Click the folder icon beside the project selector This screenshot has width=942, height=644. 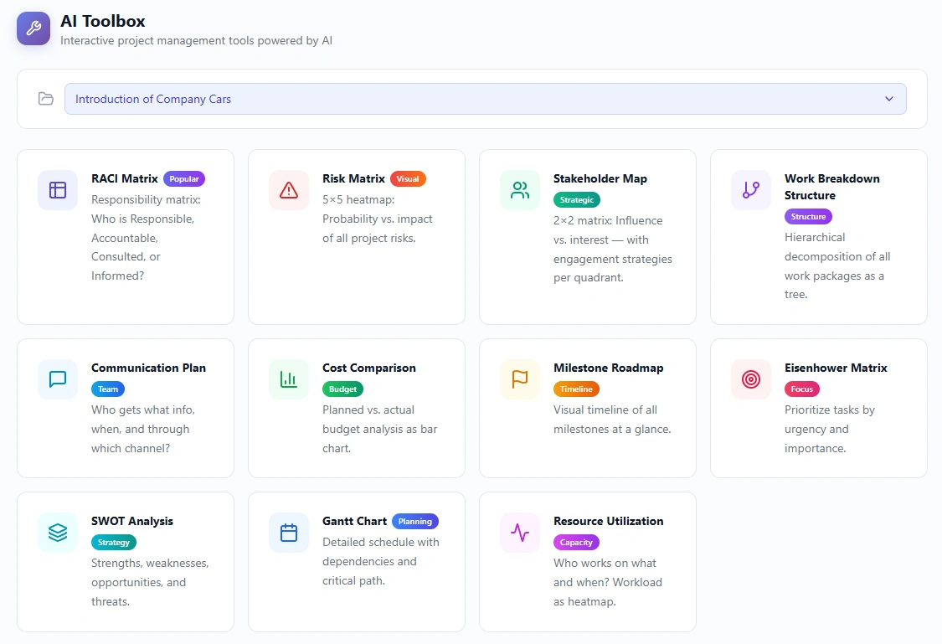click(x=46, y=98)
